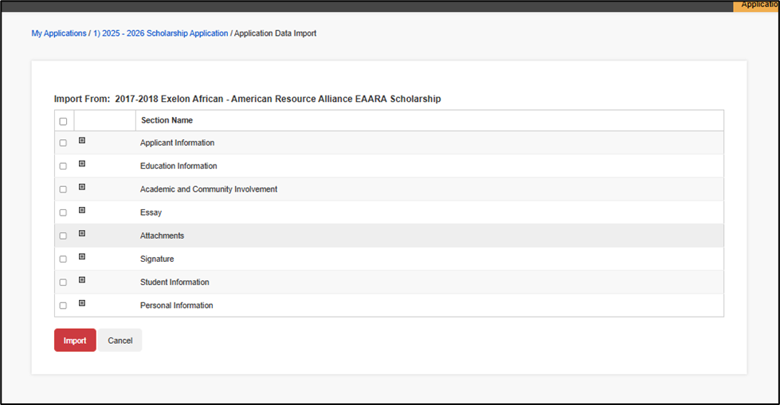Expand the Essay section plus icon
This screenshot has height=405, width=780.
tap(82, 210)
